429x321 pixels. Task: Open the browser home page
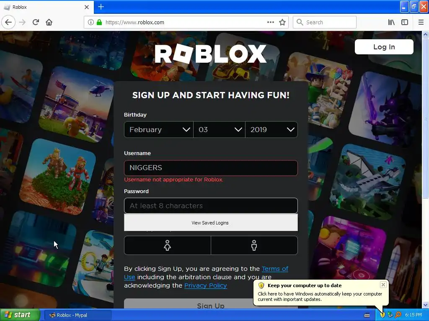tap(49, 22)
